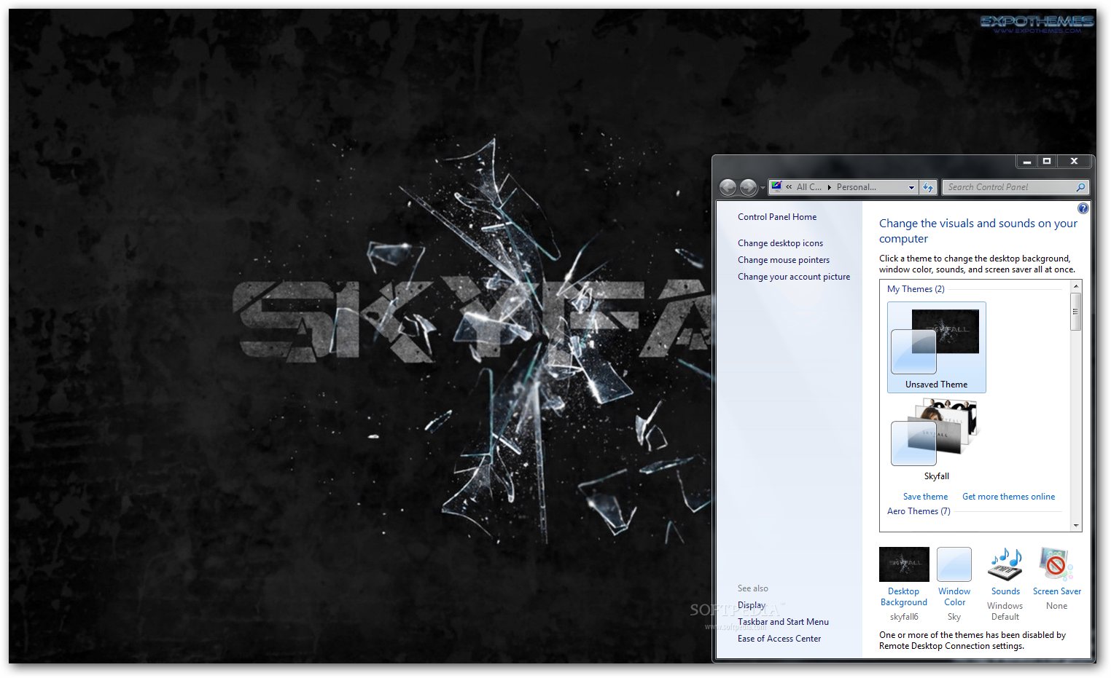
Task: Click the theme list scroll down arrow
Action: point(1076,525)
